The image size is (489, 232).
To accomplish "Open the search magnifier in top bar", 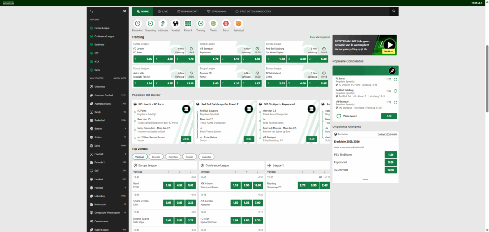I will pos(393,11).
